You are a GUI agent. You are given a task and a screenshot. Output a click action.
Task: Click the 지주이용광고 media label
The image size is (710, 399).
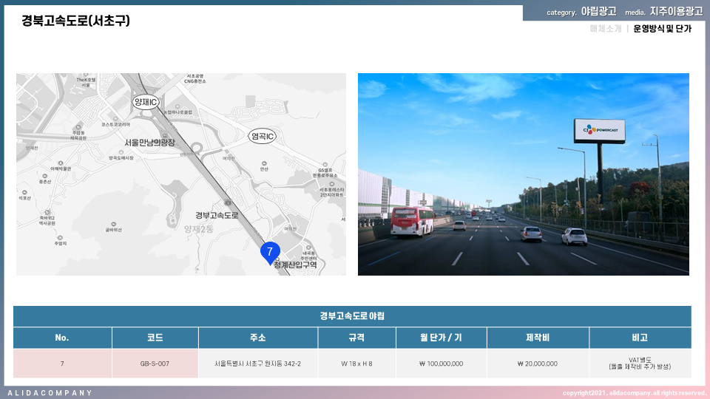tap(676, 12)
